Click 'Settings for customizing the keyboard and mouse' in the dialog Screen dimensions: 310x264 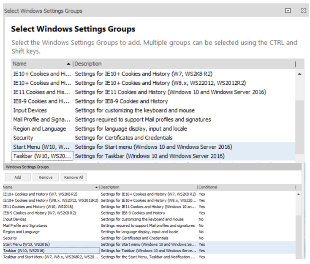(x=135, y=110)
